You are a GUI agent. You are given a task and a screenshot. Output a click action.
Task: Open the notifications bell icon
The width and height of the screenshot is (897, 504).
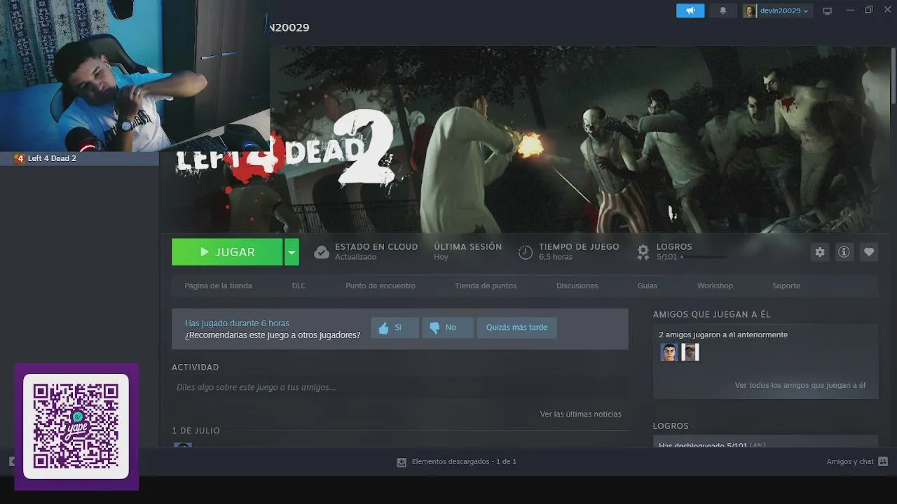(x=723, y=10)
